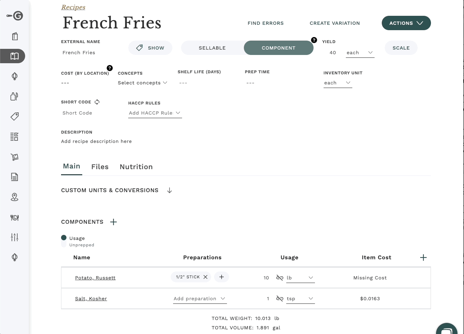Screen dimensions: 464x334
Task: Click the price tag icon in sidebar
Action: [14, 116]
